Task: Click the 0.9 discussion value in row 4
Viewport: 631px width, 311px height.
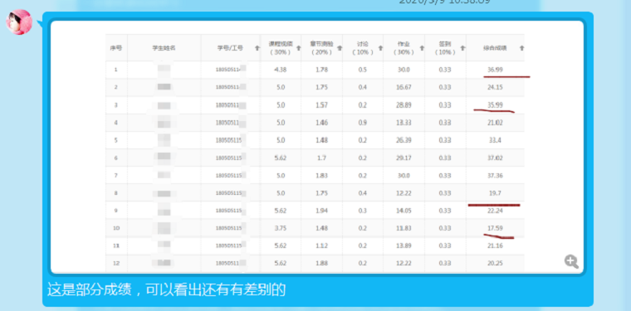Action: 362,123
